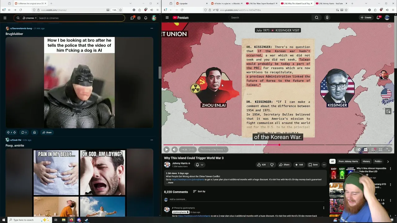The width and height of the screenshot is (397, 223).
Task: Expand The Enemy of My Enemy chapter
Action: [x=213, y=150]
